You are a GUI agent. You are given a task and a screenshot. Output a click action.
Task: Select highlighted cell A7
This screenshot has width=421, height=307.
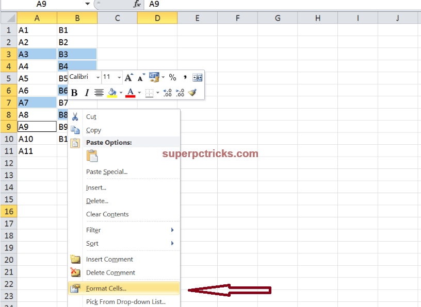pos(37,103)
